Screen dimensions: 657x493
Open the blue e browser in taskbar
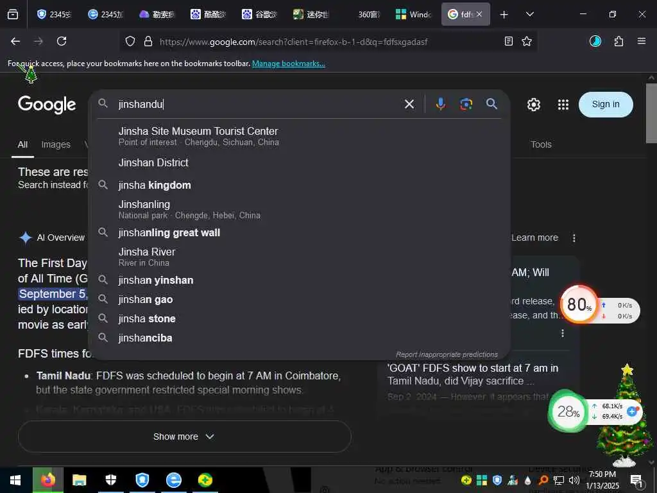(173, 480)
